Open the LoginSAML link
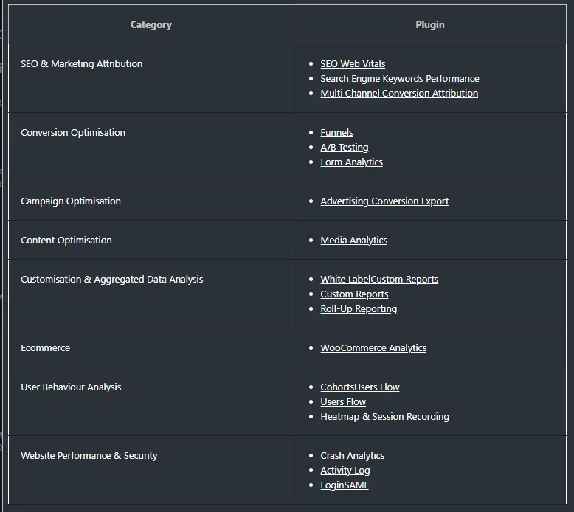574x512 pixels. click(x=344, y=485)
